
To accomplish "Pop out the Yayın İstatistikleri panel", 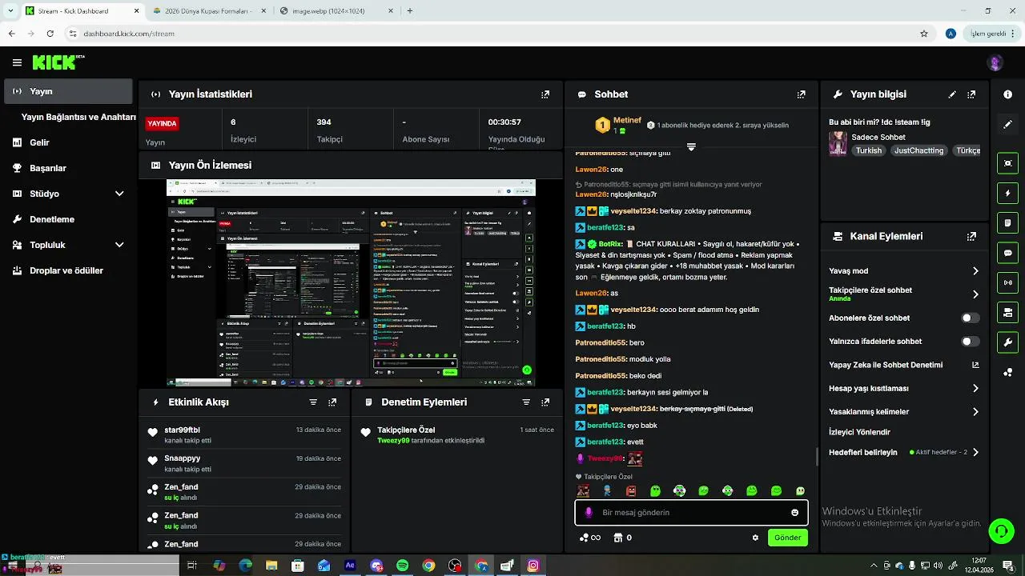I will (545, 94).
